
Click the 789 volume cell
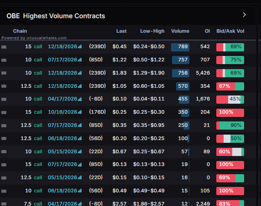(x=180, y=47)
